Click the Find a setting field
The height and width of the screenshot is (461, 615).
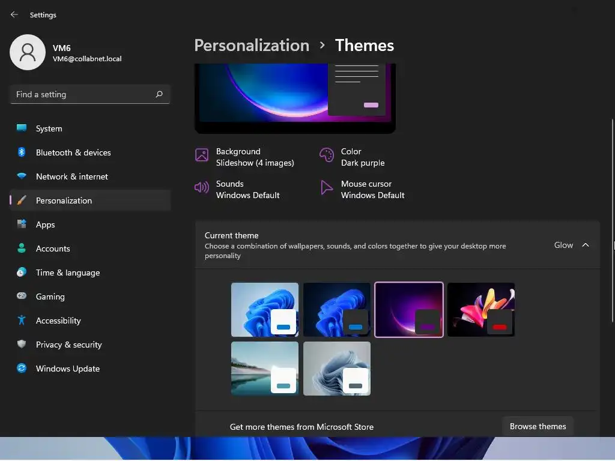click(x=90, y=94)
